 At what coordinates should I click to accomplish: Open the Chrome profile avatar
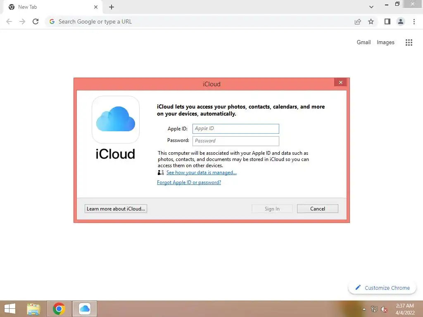tap(401, 21)
